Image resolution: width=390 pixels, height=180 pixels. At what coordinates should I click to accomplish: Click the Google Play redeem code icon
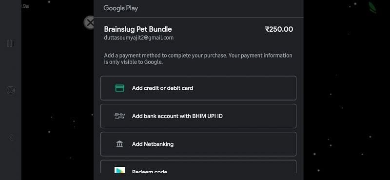(119, 170)
